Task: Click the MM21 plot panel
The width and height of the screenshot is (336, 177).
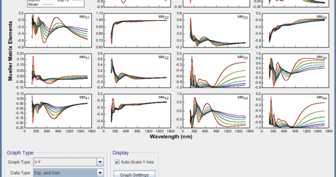Action: coord(58,30)
